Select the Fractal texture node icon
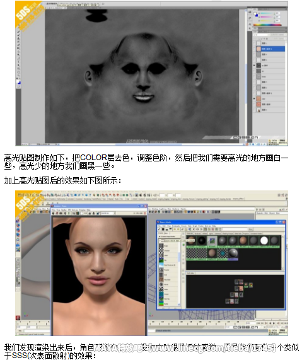Screen dimensions: 302x360 (x=161, y=270)
